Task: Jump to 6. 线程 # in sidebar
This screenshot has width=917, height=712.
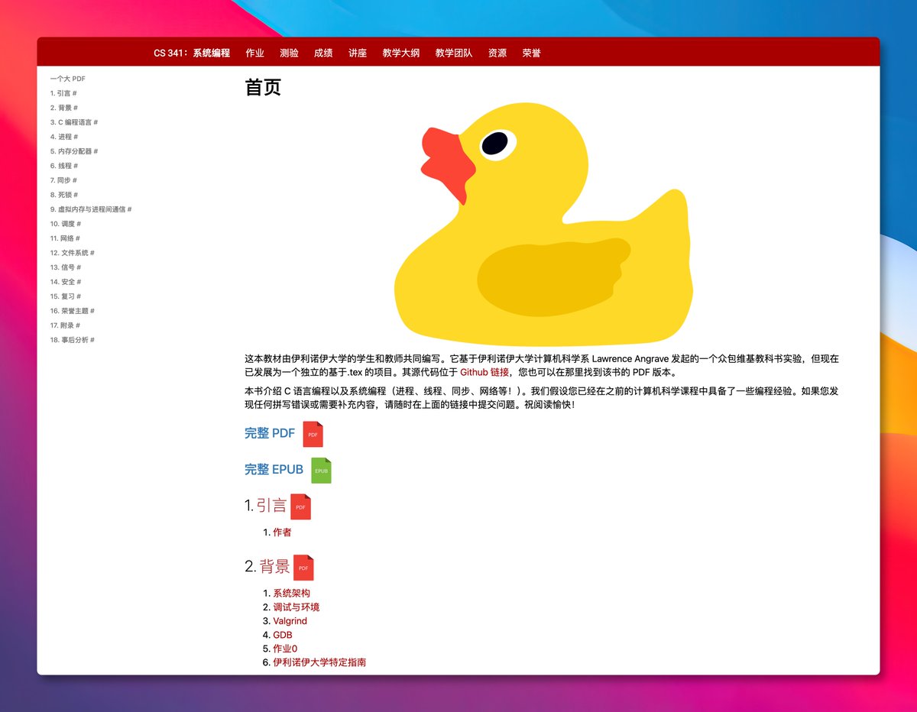Action: 63,166
